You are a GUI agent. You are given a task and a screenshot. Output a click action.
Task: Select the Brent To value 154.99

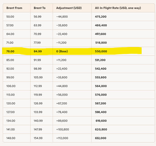coord(38,138)
